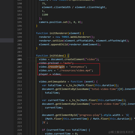Click the value 1100 on line 193
The width and height of the screenshot is (135, 135).
(x=45, y=15)
